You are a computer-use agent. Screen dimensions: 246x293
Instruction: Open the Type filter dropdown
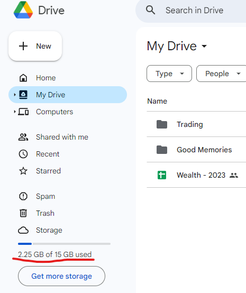169,74
